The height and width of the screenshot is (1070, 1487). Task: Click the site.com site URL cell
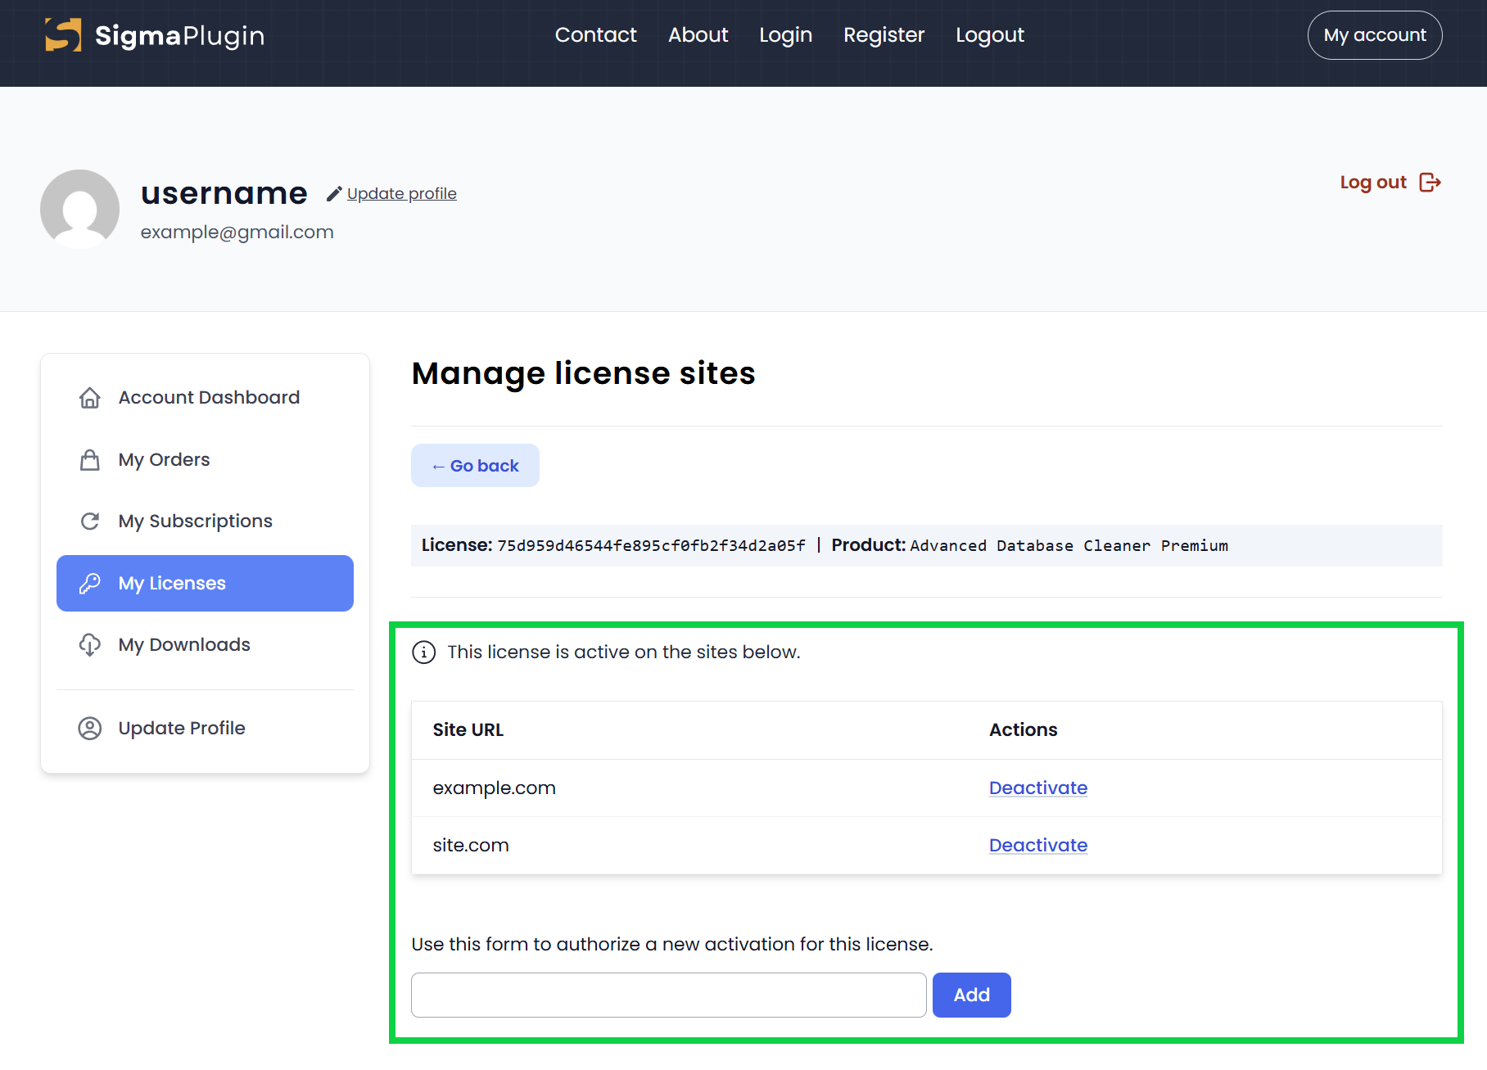(471, 846)
